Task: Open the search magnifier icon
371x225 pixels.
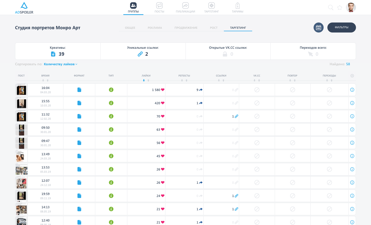Action: point(331,7)
